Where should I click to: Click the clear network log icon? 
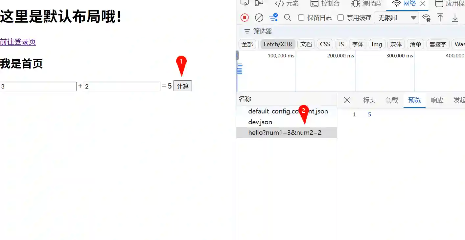click(259, 18)
